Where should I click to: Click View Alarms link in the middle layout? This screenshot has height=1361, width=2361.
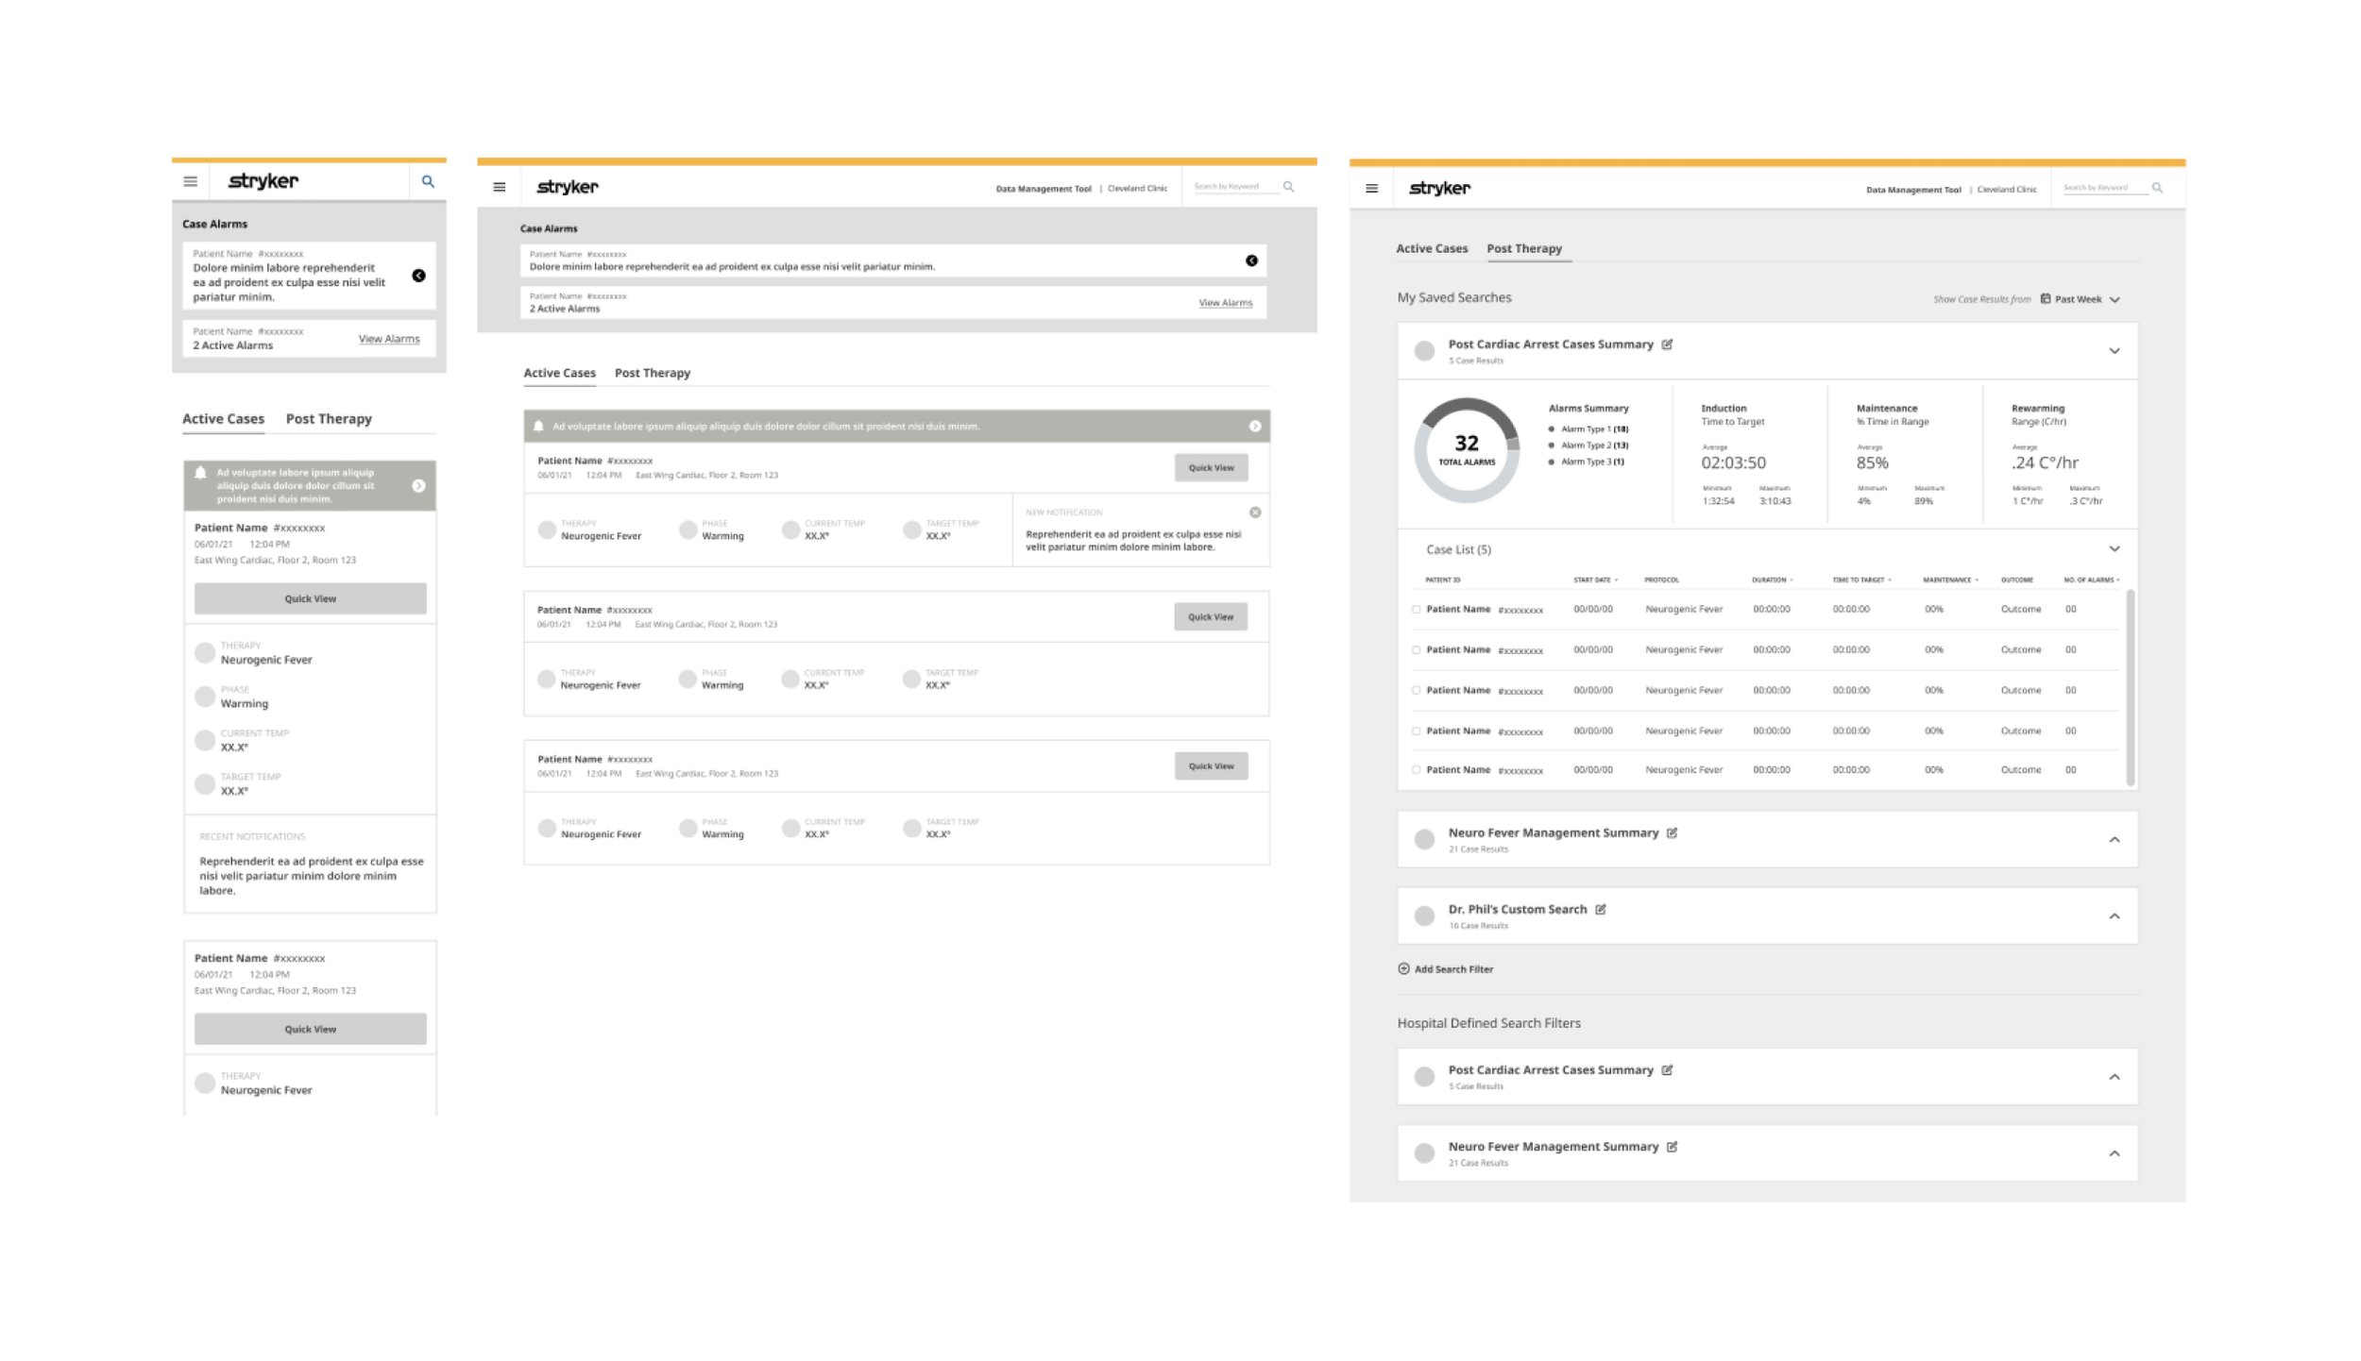(1225, 303)
